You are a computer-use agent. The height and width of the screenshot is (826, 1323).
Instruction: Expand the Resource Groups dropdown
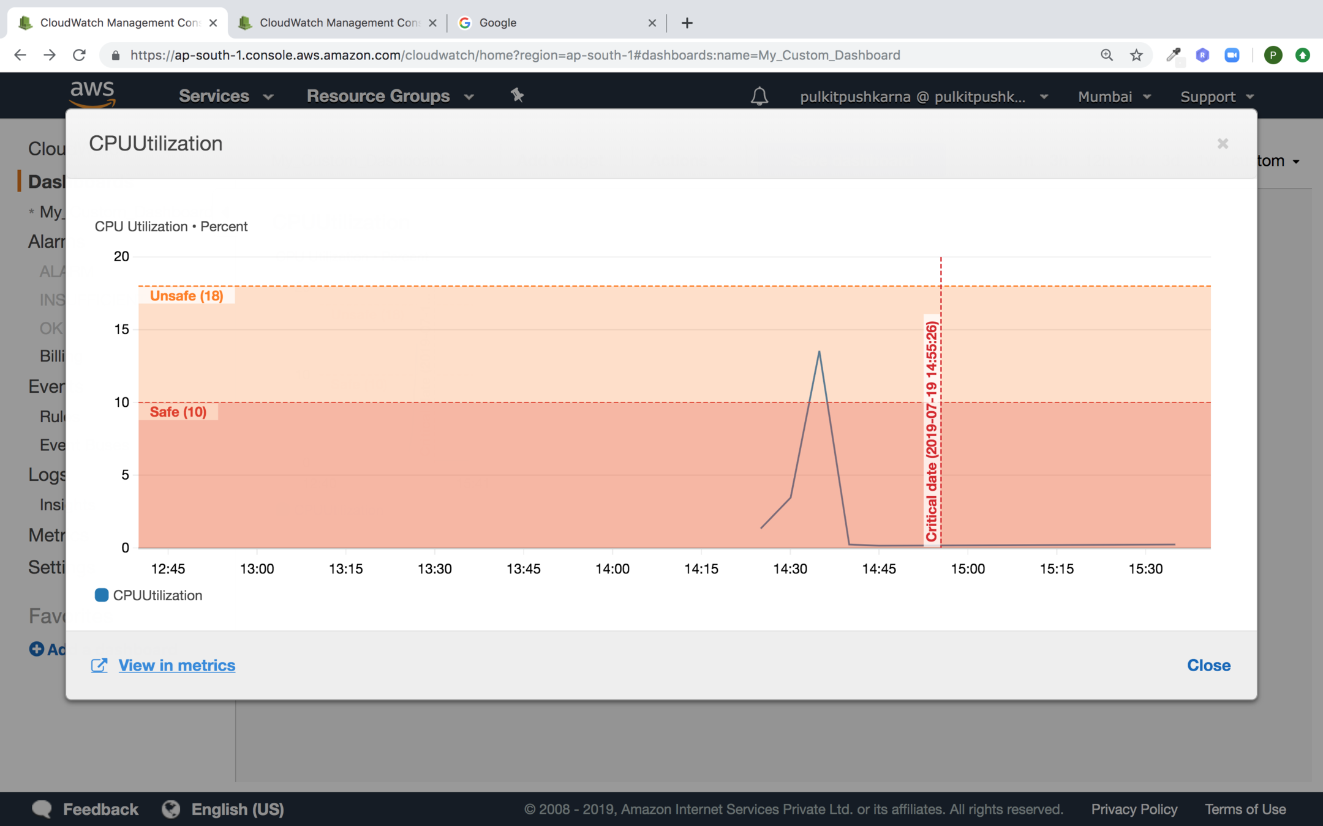pos(390,96)
